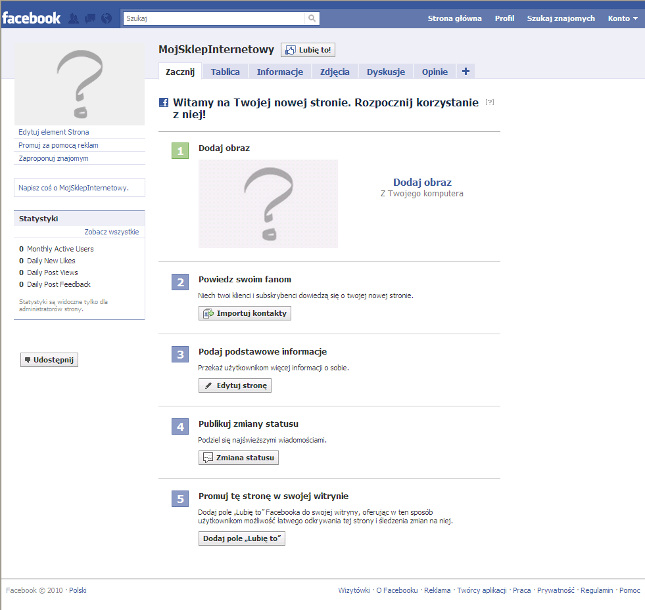This screenshot has width=645, height=610.
Task: Open the Konto dropdown menu
Action: (623, 18)
